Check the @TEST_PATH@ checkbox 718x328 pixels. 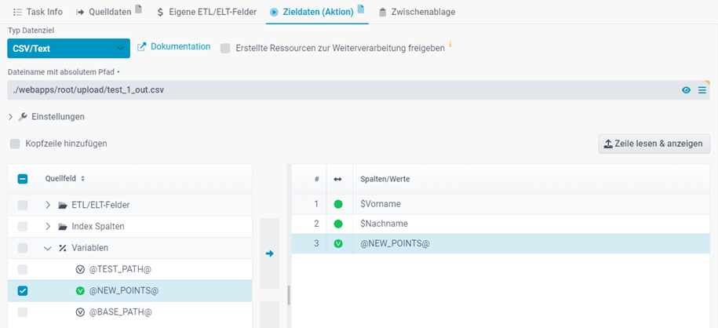(x=23, y=269)
